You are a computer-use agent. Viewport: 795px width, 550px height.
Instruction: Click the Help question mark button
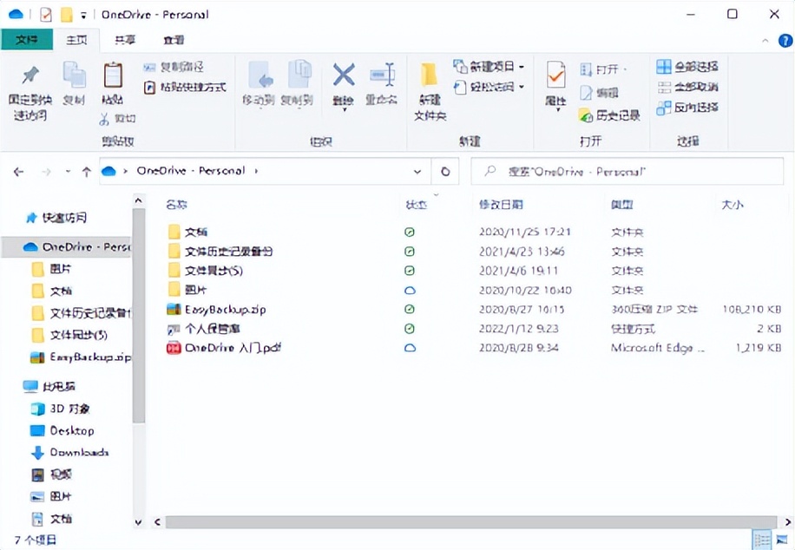[x=784, y=40]
